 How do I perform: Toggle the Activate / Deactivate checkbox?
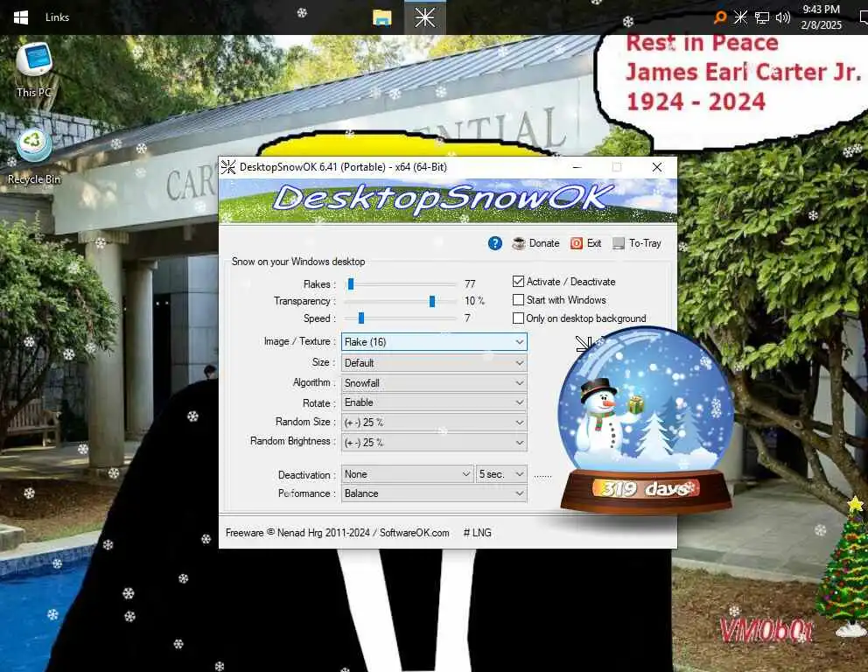[x=518, y=281]
